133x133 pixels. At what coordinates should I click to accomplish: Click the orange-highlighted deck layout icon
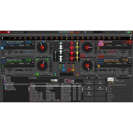72,32
